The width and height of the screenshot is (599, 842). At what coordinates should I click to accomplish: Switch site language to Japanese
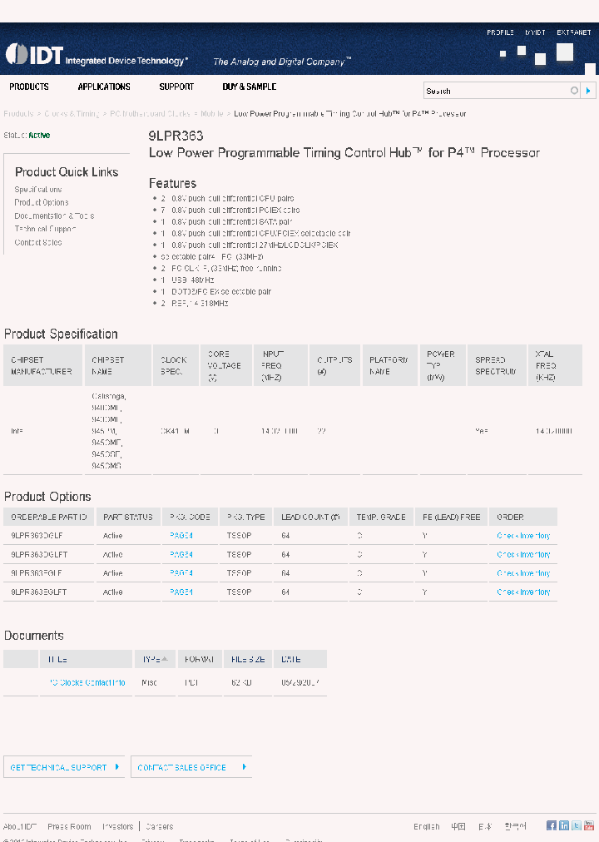tap(485, 826)
